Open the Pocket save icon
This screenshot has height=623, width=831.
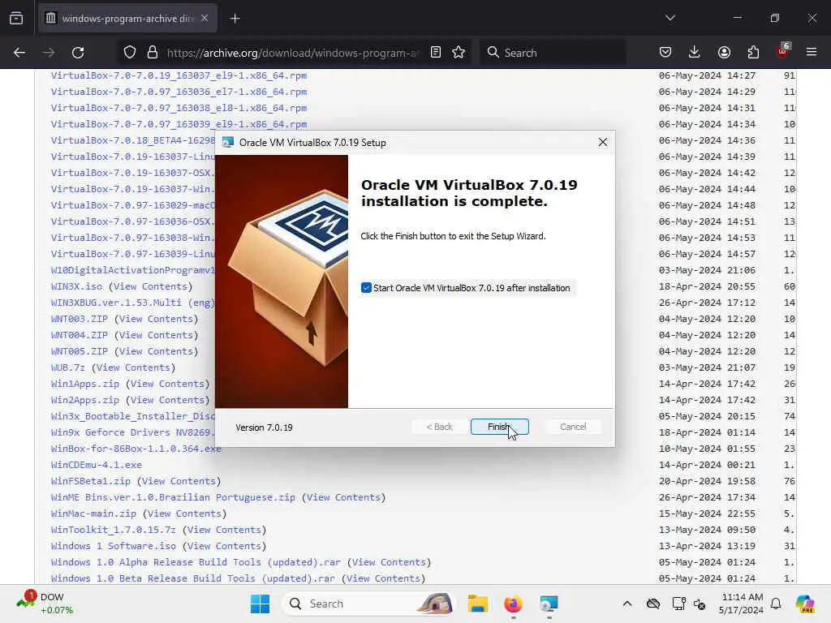tap(665, 53)
